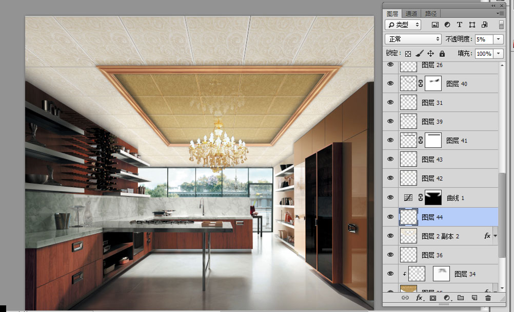Select mask thumbnail of 图层 41
The width and height of the screenshot is (514, 312).
(x=433, y=141)
